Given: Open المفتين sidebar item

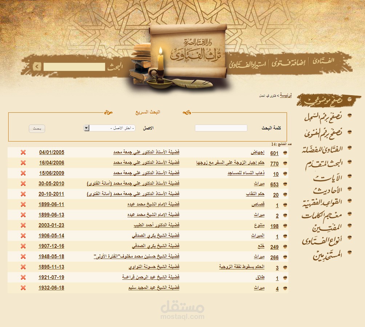Looking at the screenshot, I should (327, 227).
